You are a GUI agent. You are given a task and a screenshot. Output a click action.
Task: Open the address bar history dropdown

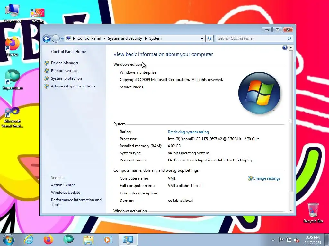[x=202, y=38]
